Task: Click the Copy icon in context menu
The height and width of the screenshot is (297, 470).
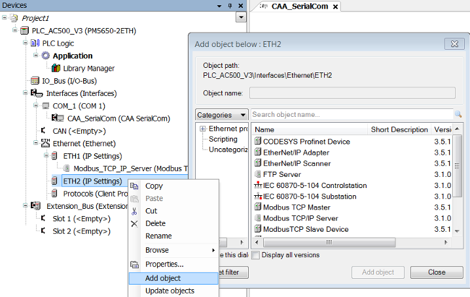Action: click(135, 186)
